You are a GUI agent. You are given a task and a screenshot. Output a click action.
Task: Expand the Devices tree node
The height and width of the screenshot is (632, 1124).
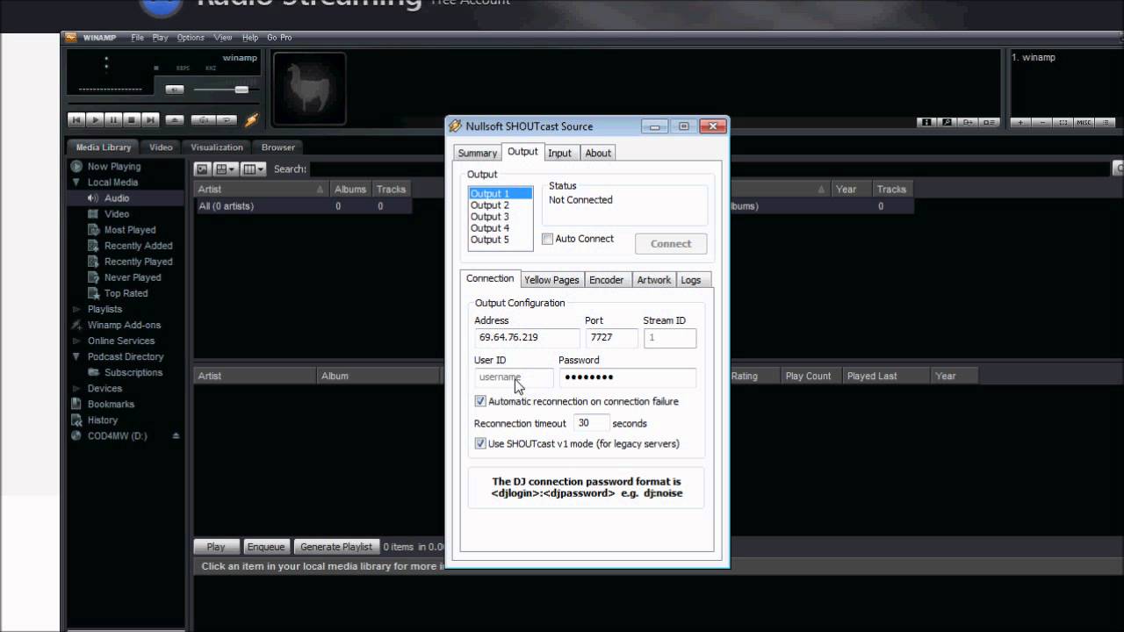point(76,388)
